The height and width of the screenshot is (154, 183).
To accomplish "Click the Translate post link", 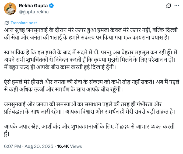I will (x=24, y=23).
